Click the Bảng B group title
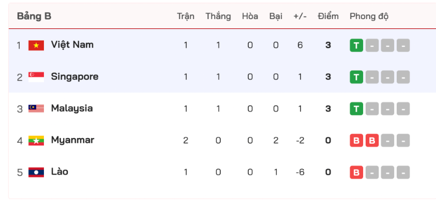 pyautogui.click(x=34, y=16)
